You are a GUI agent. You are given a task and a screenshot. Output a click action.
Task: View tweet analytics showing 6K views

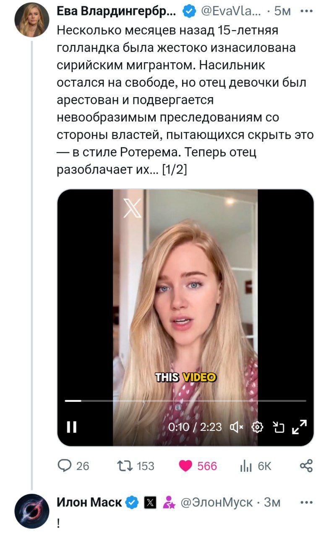pyautogui.click(x=256, y=466)
